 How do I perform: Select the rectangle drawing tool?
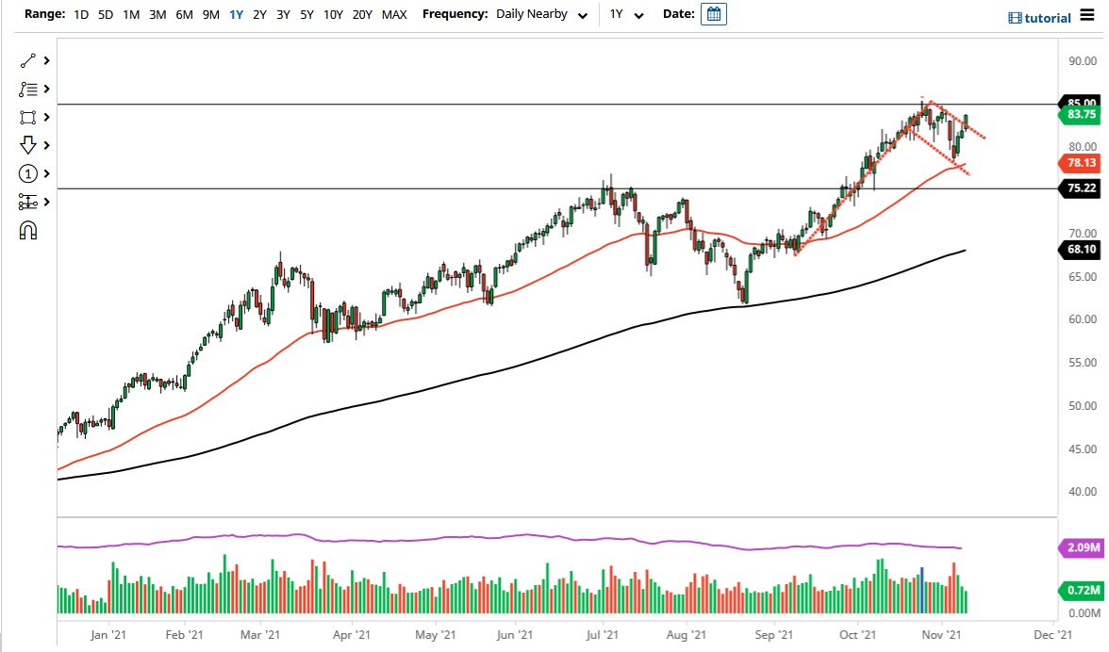click(26, 117)
